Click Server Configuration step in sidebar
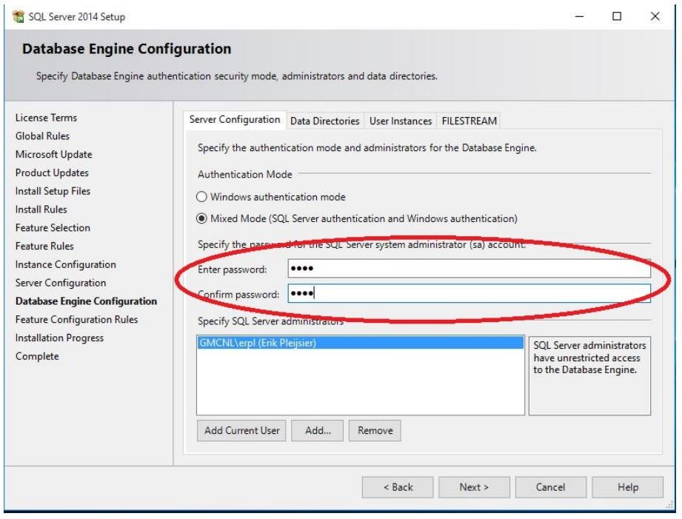 coord(61,283)
